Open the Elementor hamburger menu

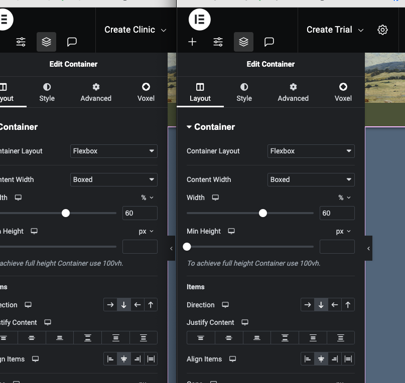click(199, 19)
